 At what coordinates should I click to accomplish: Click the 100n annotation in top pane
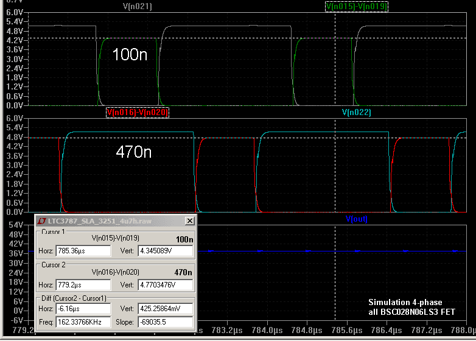tap(130, 55)
